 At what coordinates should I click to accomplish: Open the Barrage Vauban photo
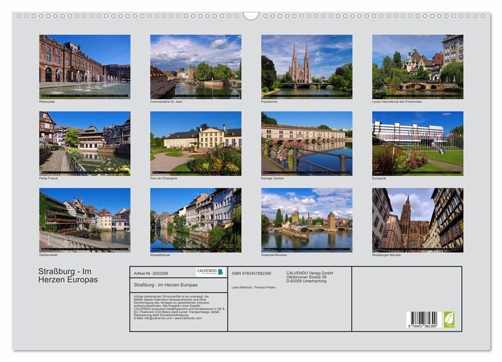pyautogui.click(x=307, y=144)
